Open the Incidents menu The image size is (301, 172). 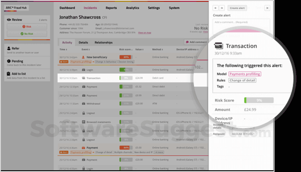(x=90, y=8)
